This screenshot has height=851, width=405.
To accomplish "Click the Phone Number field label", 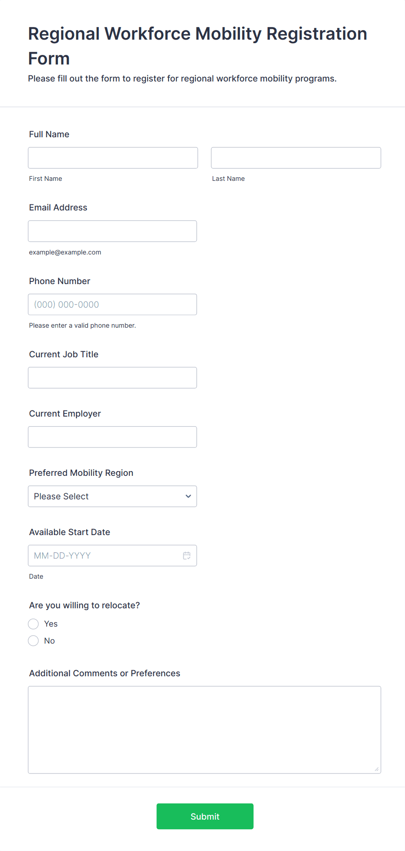I will tap(60, 281).
